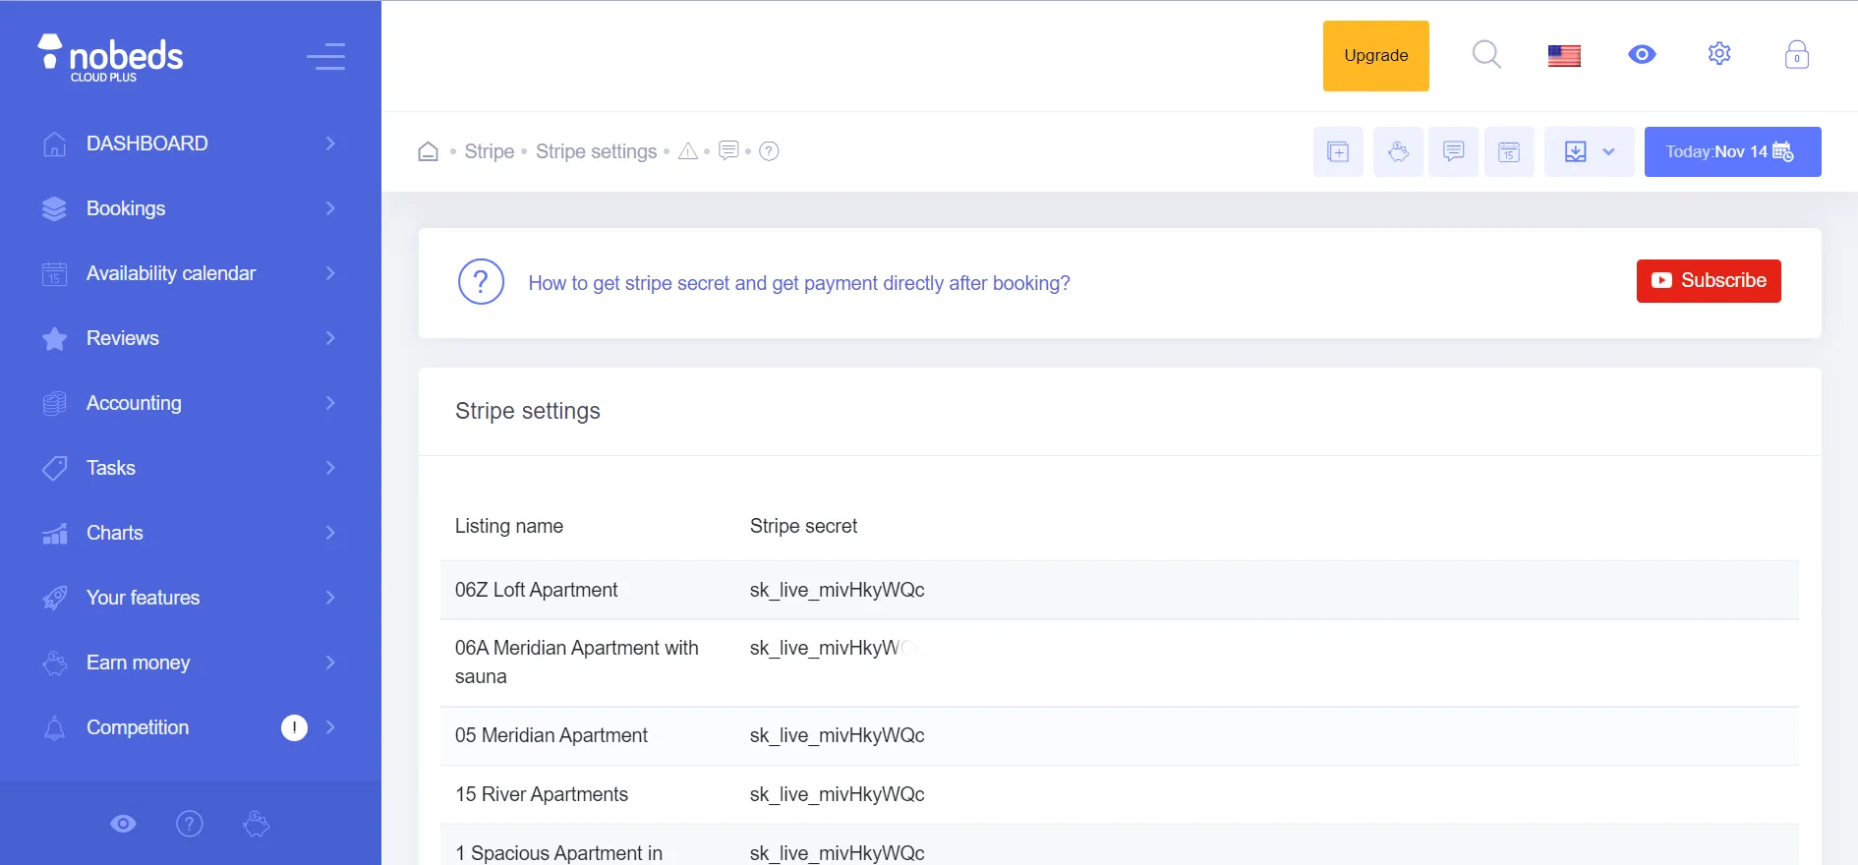Click the Accounting coins icon
This screenshot has width=1858, height=865.
tap(55, 403)
